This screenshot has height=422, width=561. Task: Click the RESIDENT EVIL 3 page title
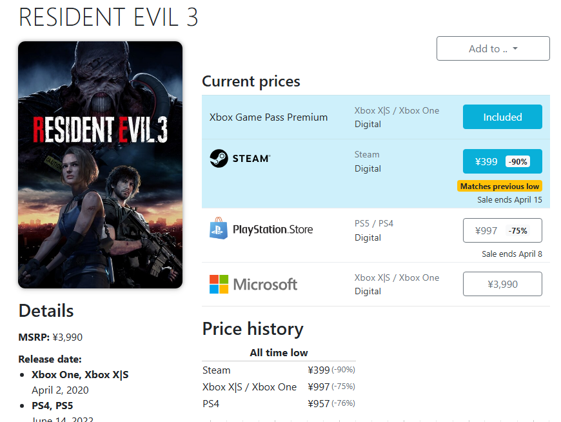(108, 17)
